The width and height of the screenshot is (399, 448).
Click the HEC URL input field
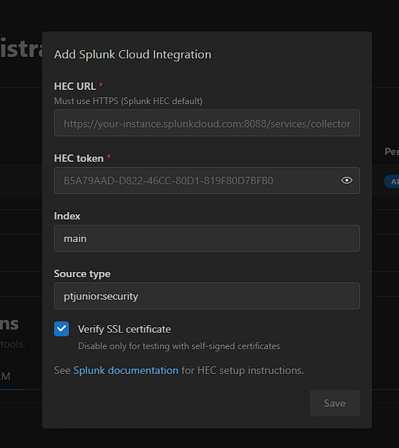tap(207, 123)
